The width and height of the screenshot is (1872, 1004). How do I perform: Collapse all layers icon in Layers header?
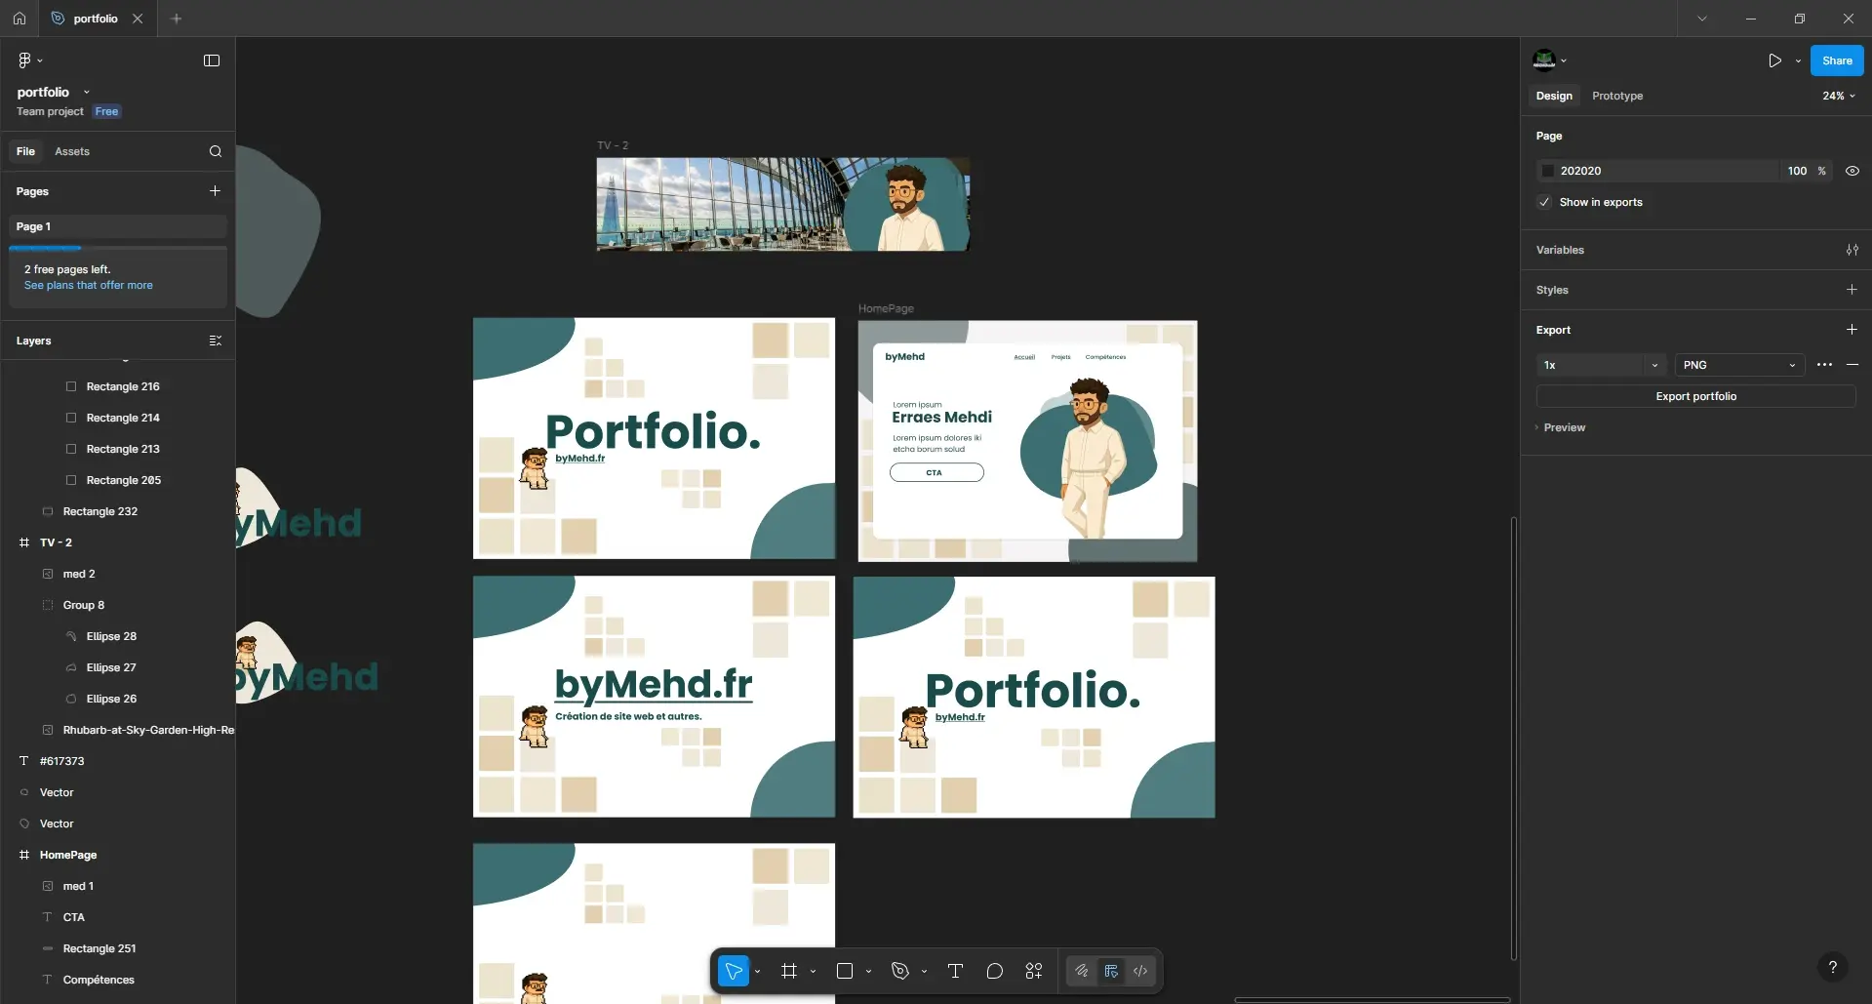pyautogui.click(x=216, y=341)
